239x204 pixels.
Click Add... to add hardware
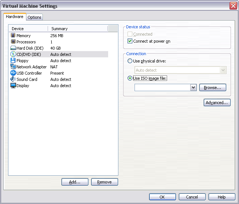point(75,182)
